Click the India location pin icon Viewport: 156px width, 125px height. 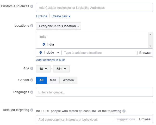43,45
